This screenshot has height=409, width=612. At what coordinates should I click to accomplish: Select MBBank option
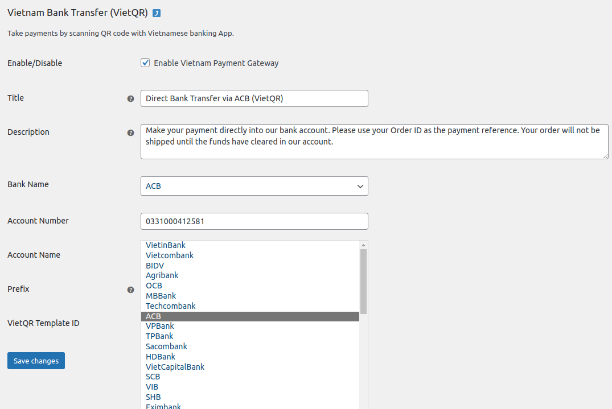click(161, 296)
